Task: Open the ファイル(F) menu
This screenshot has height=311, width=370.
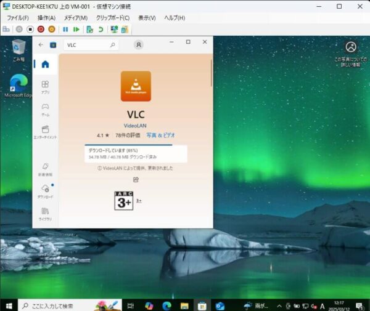Action: pos(18,18)
